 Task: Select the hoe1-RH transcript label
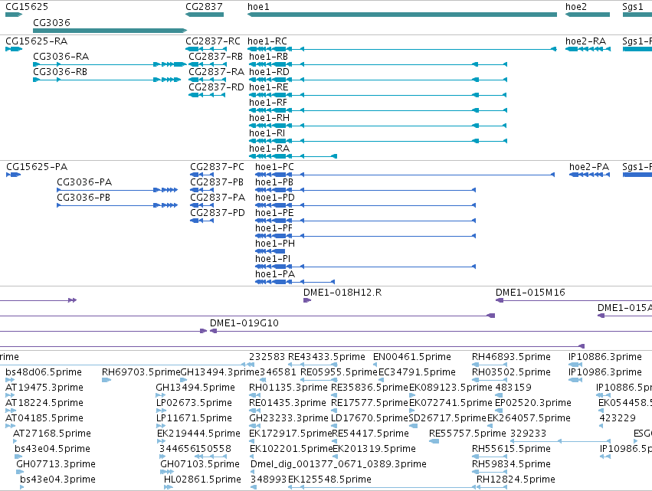(x=269, y=118)
